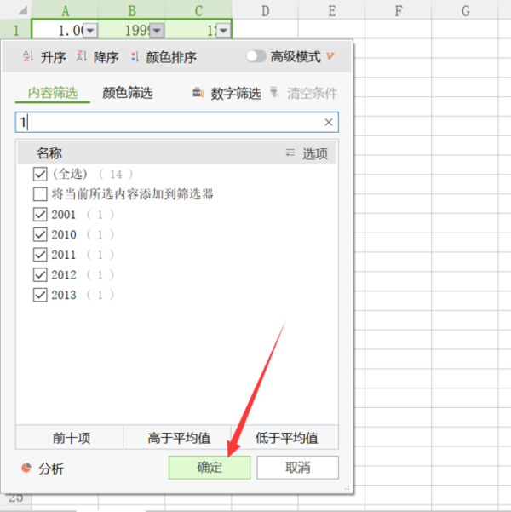
Task: Clear the search box with the X
Action: (329, 122)
